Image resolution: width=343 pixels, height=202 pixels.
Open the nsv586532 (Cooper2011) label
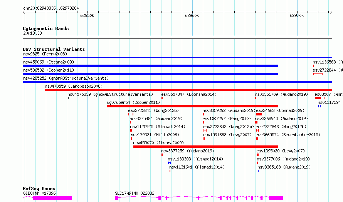(49, 70)
